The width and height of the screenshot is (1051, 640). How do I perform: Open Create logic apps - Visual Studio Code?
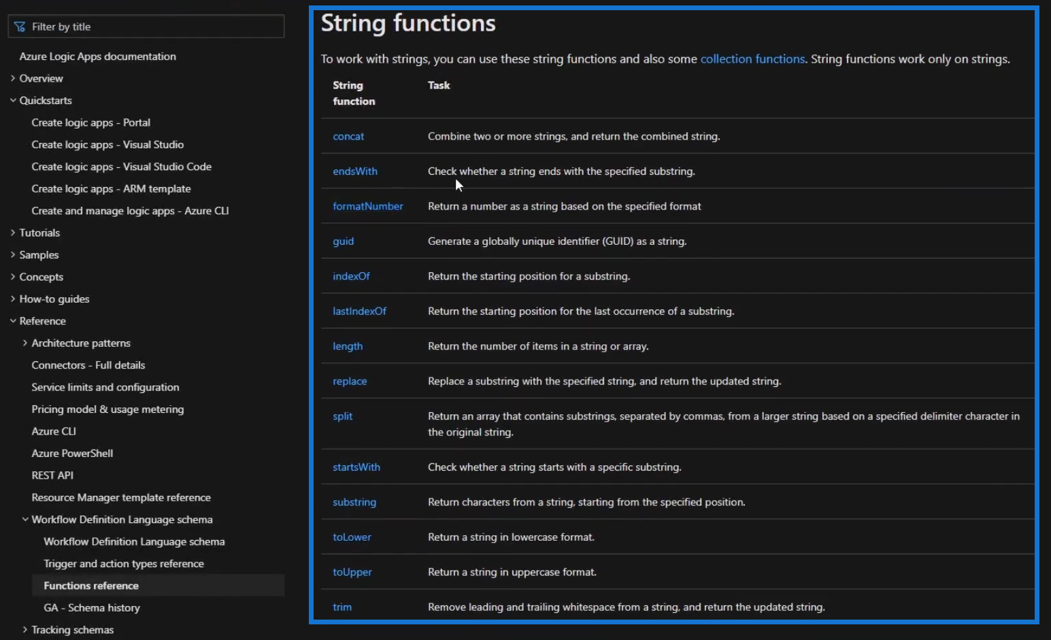coord(121,167)
